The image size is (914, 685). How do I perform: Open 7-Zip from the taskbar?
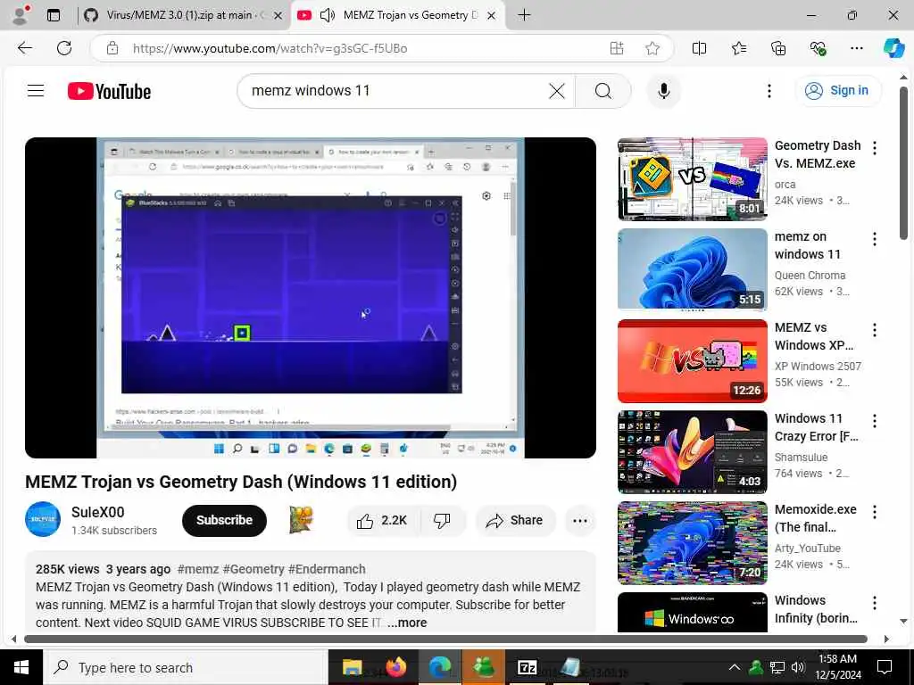coord(527,667)
